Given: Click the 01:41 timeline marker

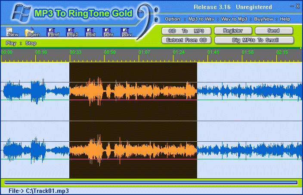Looking at the screenshot, I should pos(213,52).
